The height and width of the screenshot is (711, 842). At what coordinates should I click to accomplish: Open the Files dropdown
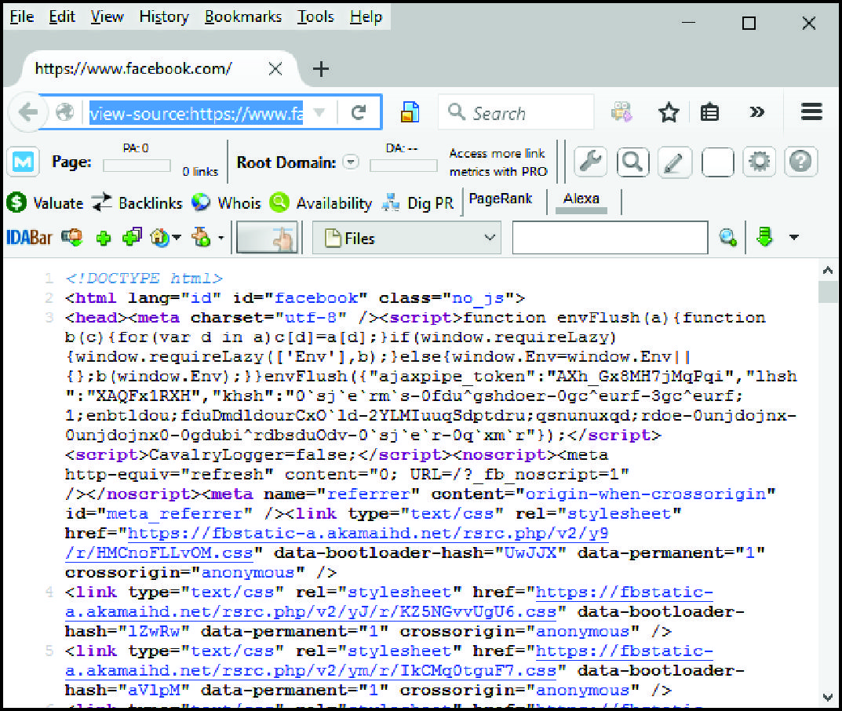click(407, 237)
